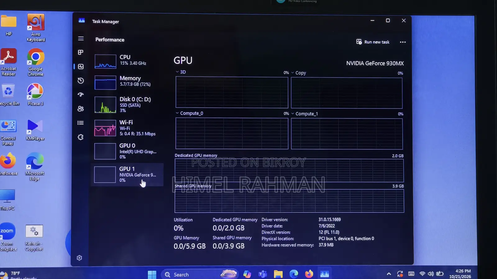
Task: Open the Processes page icon
Action: pyautogui.click(x=81, y=52)
